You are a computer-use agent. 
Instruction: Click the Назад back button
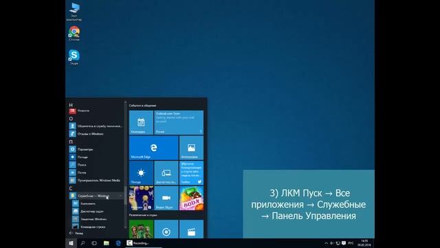76,233
